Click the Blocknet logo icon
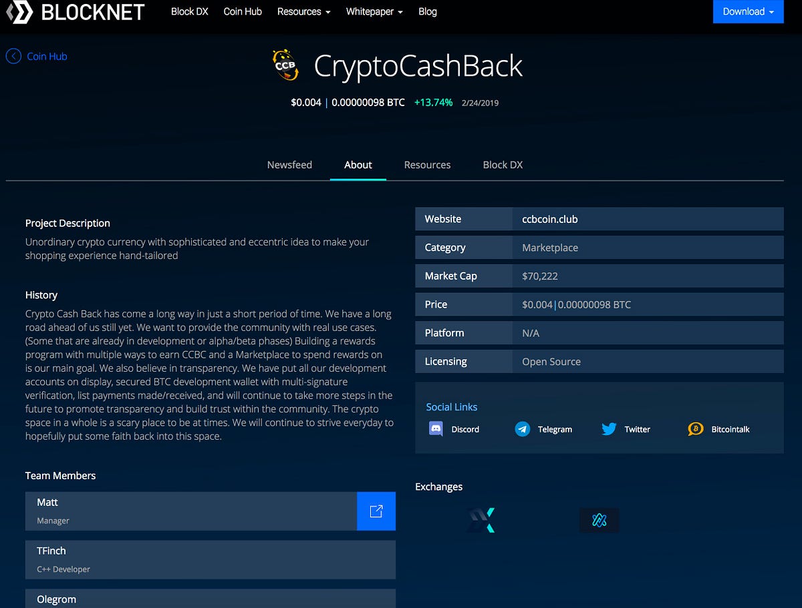The image size is (802, 608). coord(19,12)
